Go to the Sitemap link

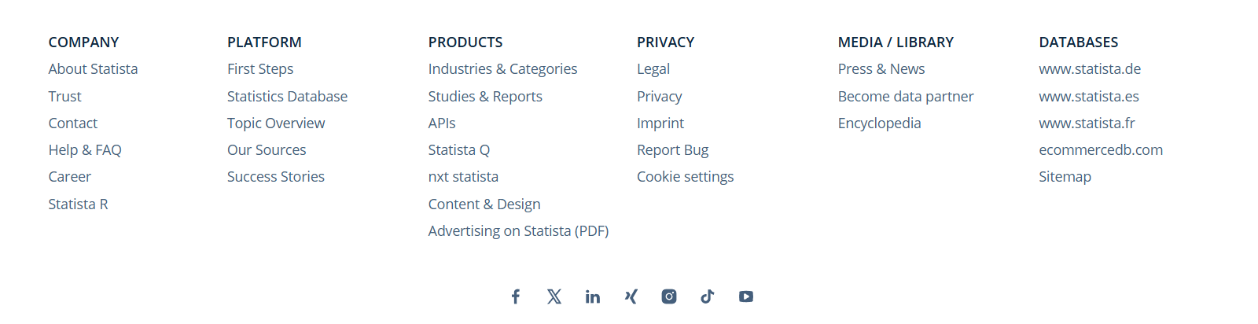click(x=1065, y=177)
